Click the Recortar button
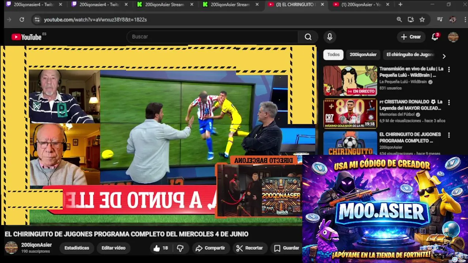The width and height of the screenshot is (468, 263). pos(249,248)
